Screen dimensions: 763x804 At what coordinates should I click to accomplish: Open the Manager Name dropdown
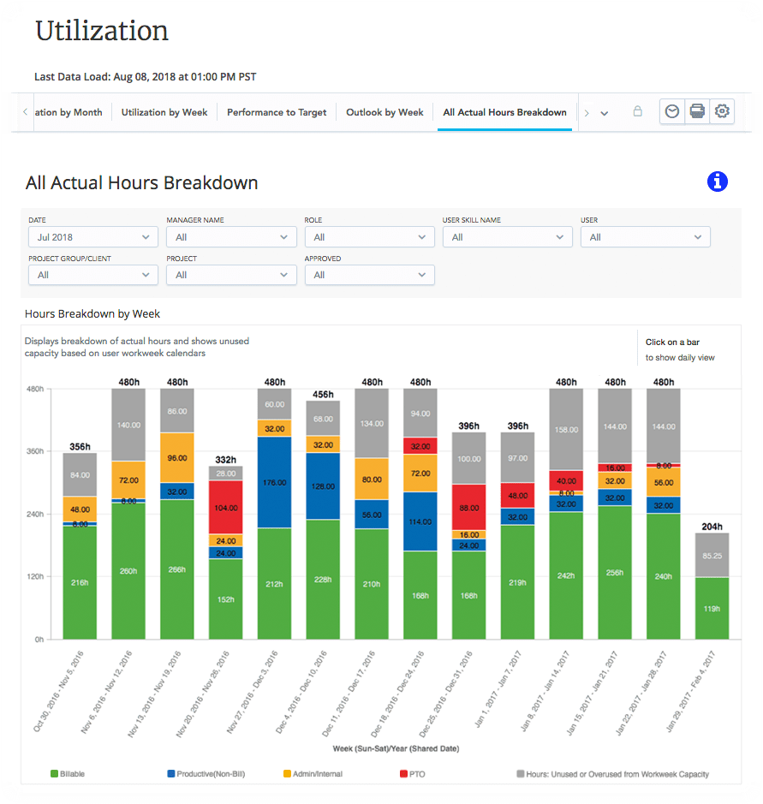tap(231, 237)
